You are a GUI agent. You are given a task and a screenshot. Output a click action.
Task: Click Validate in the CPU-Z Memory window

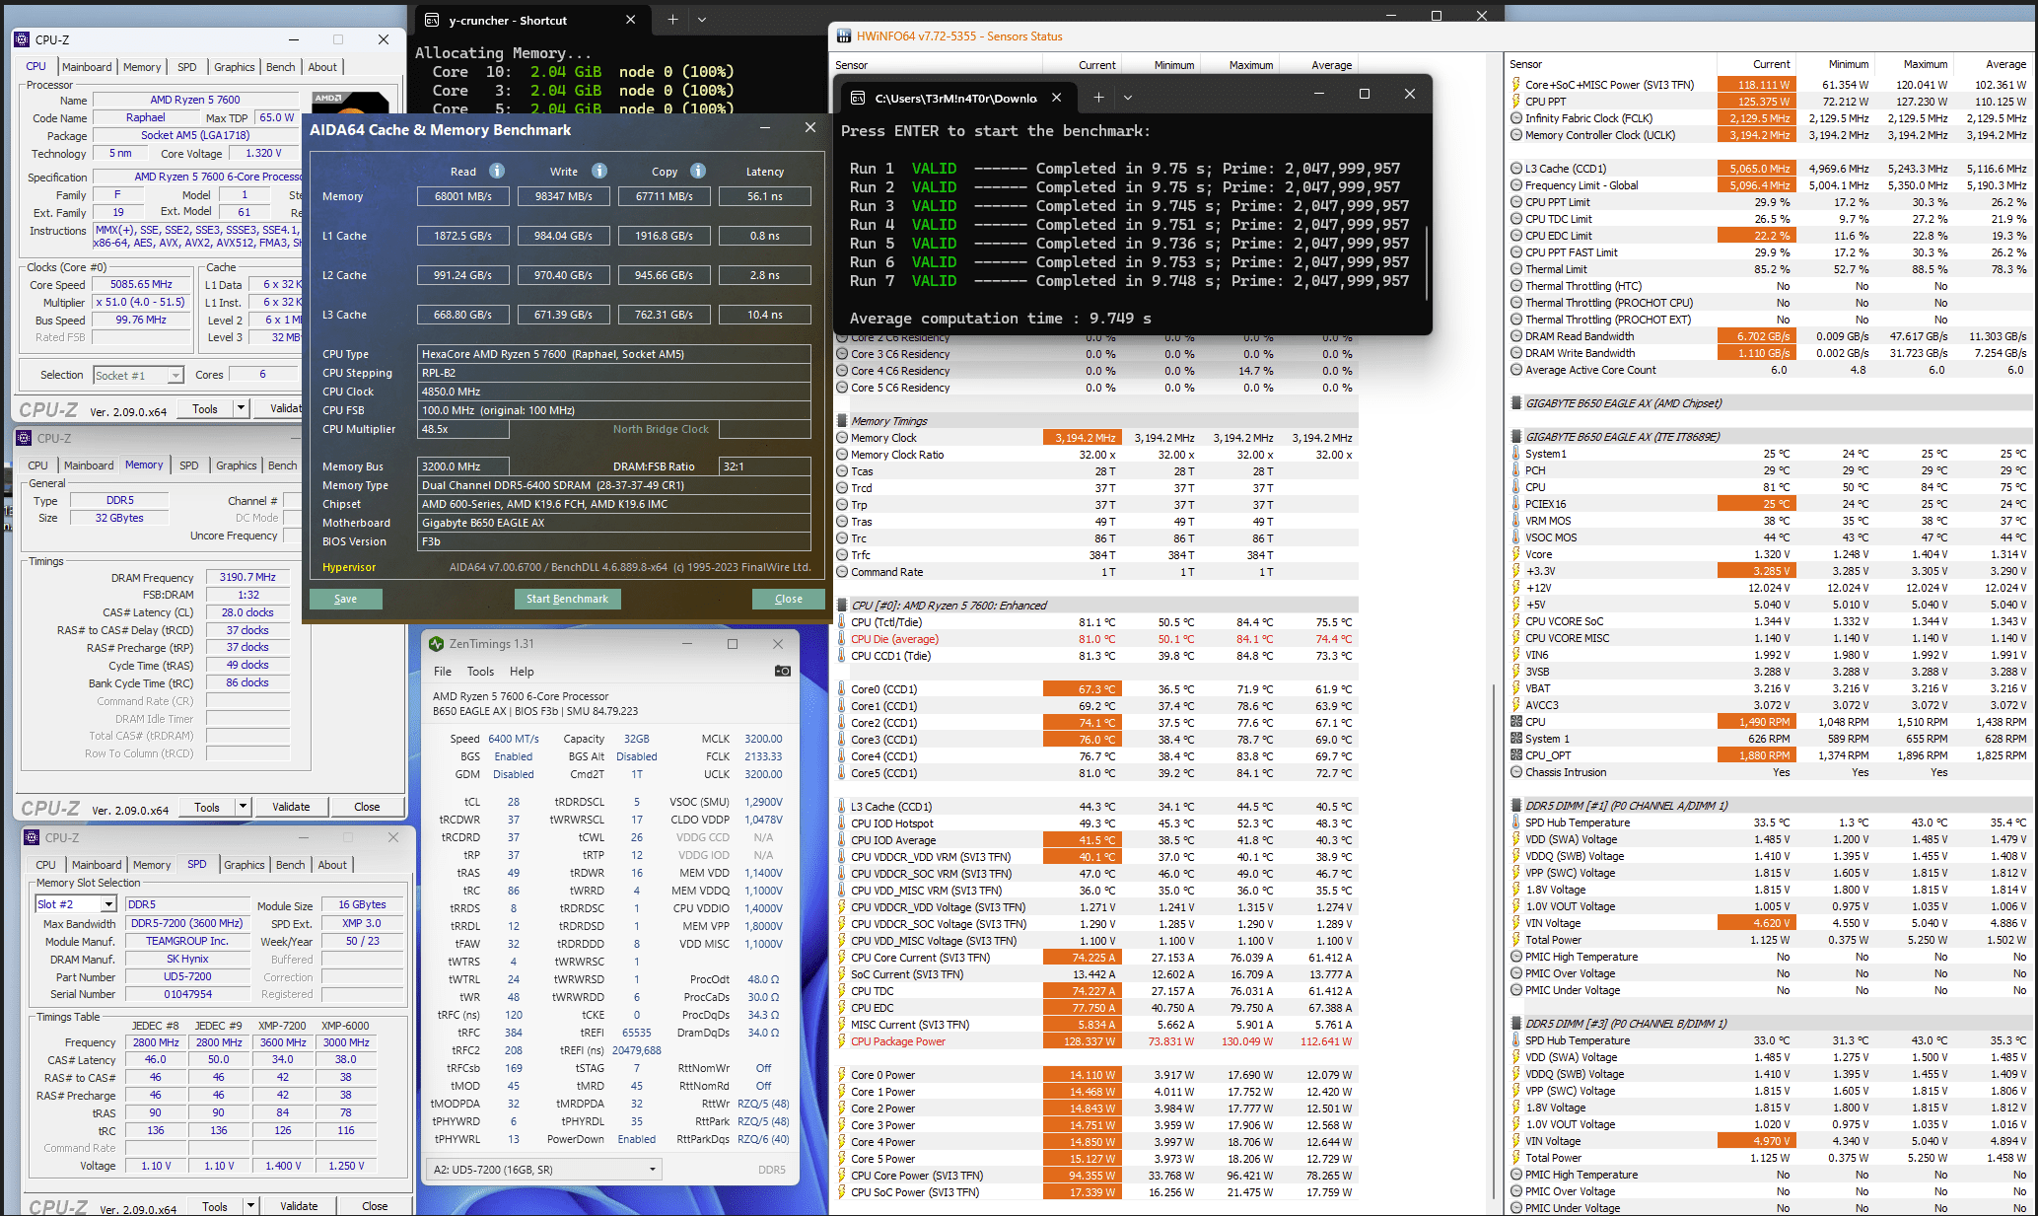(x=291, y=807)
